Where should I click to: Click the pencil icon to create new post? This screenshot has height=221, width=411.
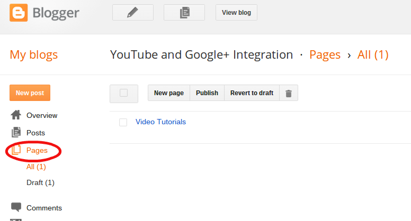[x=133, y=13]
